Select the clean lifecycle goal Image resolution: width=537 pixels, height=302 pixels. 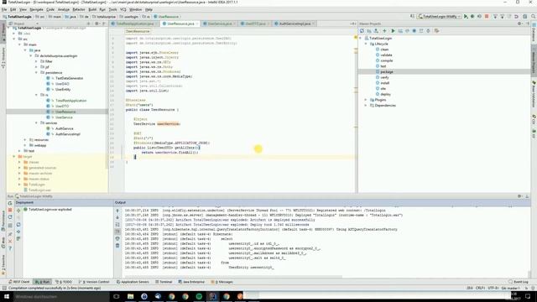point(384,49)
